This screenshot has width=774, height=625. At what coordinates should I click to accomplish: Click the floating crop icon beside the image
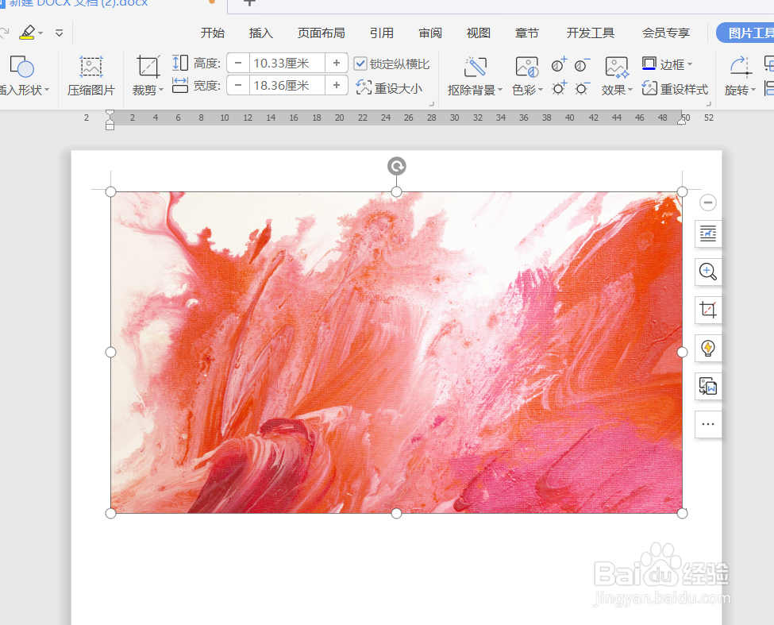pyautogui.click(x=708, y=310)
